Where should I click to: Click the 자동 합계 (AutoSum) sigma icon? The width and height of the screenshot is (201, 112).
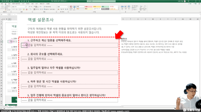(x=133, y=6)
